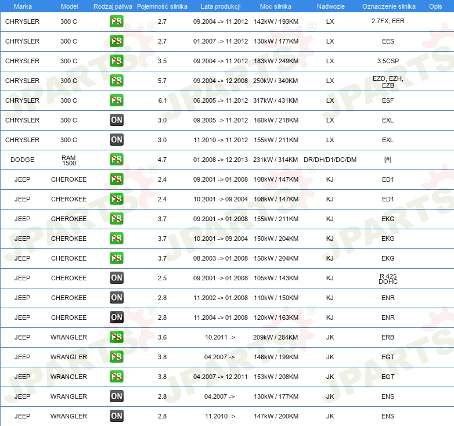Select production years 09.2004 -> 12.2008

click(x=221, y=81)
